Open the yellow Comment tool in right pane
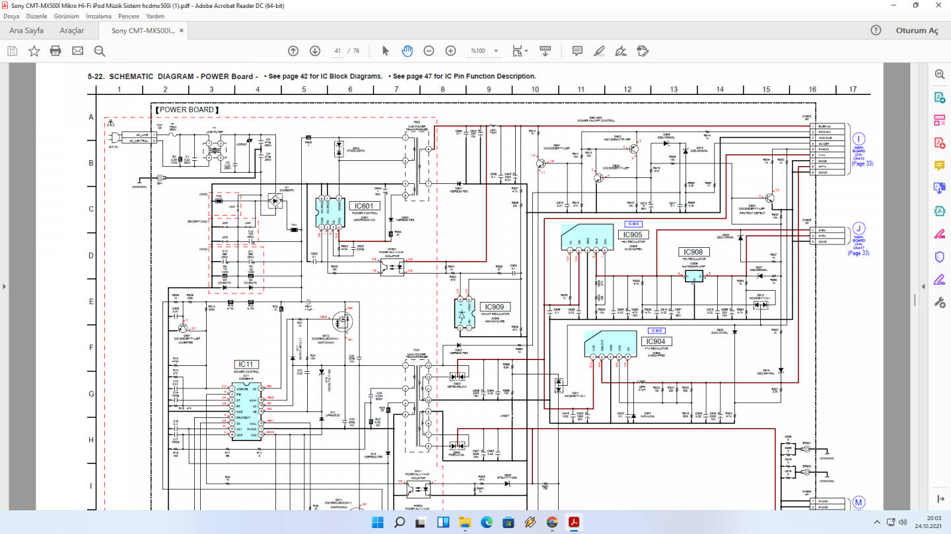 click(939, 165)
